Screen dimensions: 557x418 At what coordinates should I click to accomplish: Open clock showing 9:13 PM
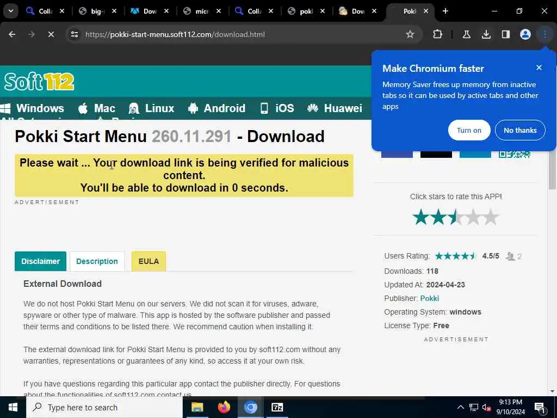point(510,407)
